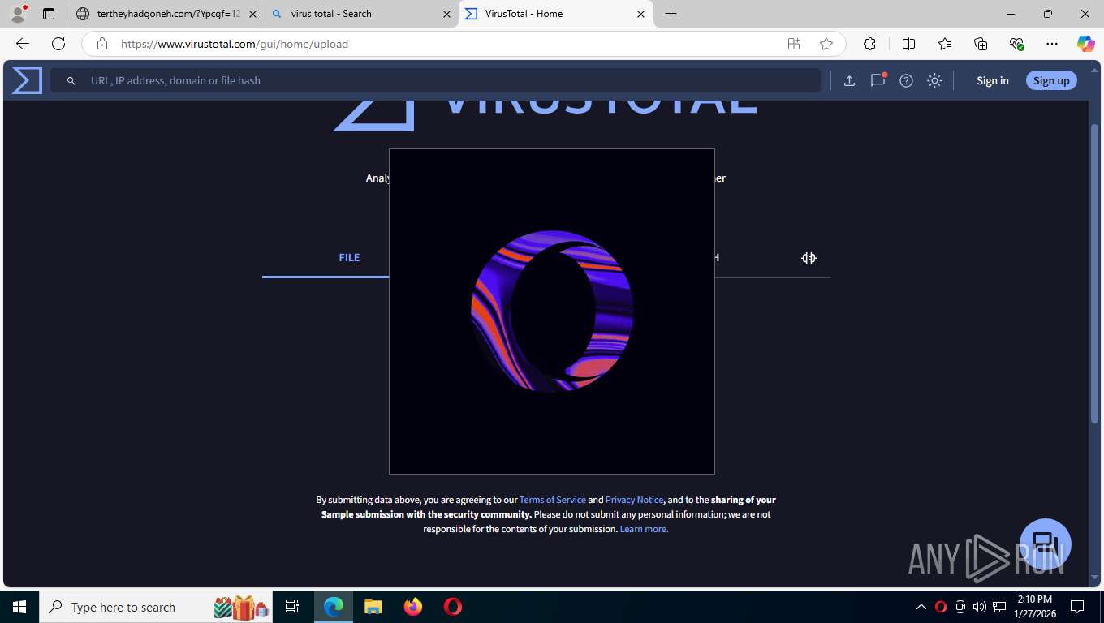Click the code insight icon beside the tabs
This screenshot has height=623, width=1104.
809,258
